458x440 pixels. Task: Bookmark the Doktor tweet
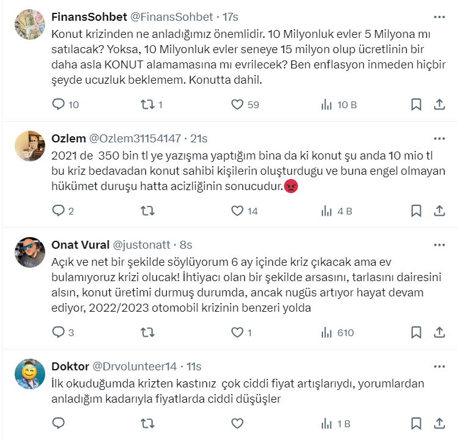pyautogui.click(x=416, y=423)
